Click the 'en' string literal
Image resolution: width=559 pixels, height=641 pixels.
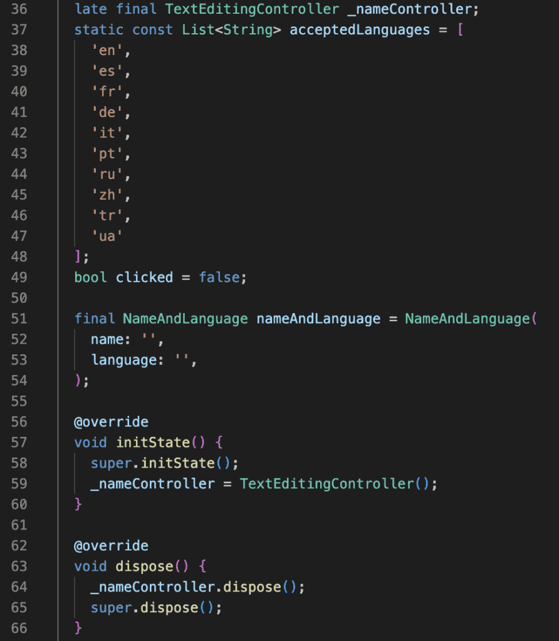click(107, 50)
